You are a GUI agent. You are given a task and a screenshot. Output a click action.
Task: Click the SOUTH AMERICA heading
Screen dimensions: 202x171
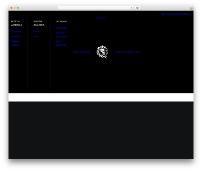coord(39,23)
